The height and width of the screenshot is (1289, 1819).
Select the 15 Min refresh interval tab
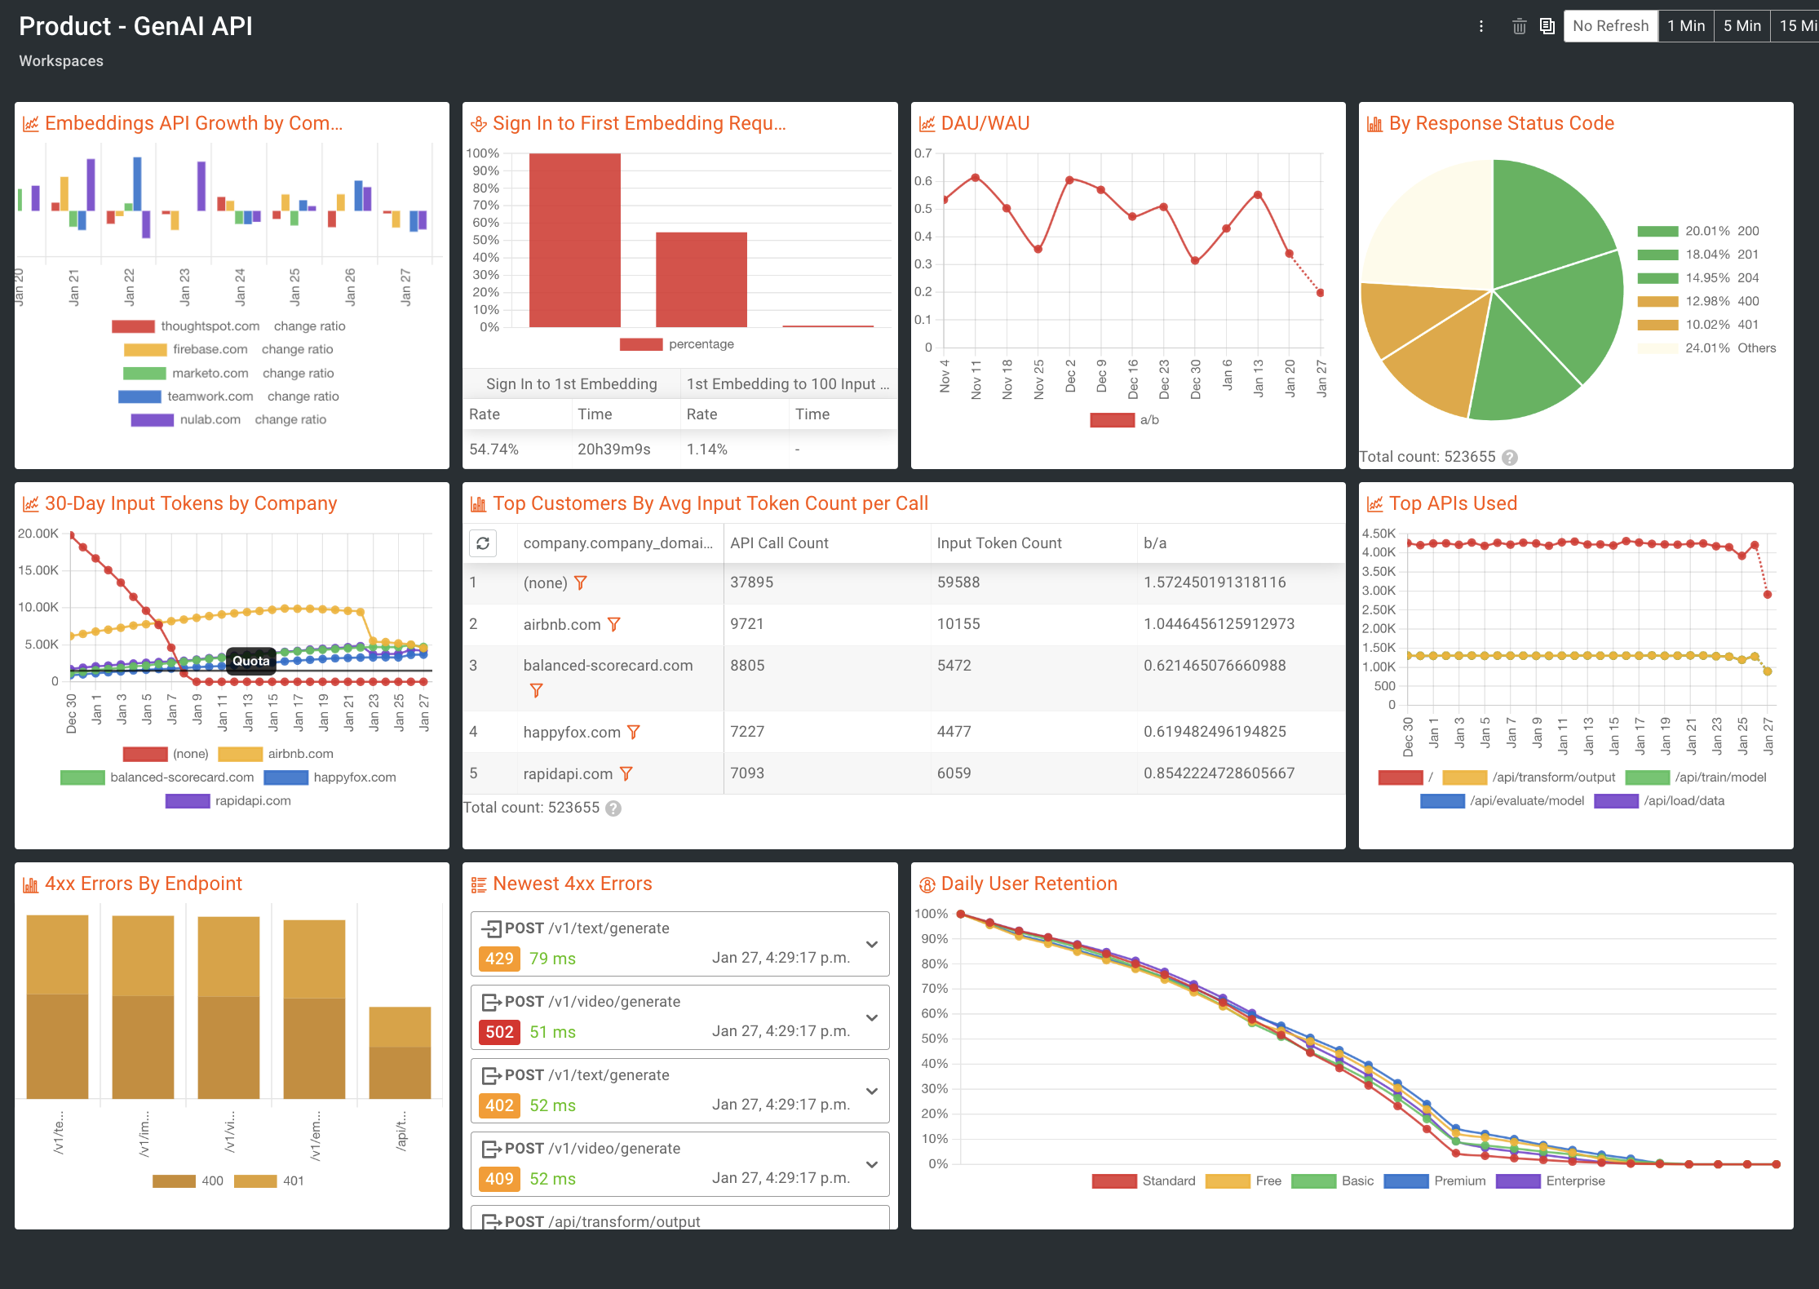(1798, 25)
